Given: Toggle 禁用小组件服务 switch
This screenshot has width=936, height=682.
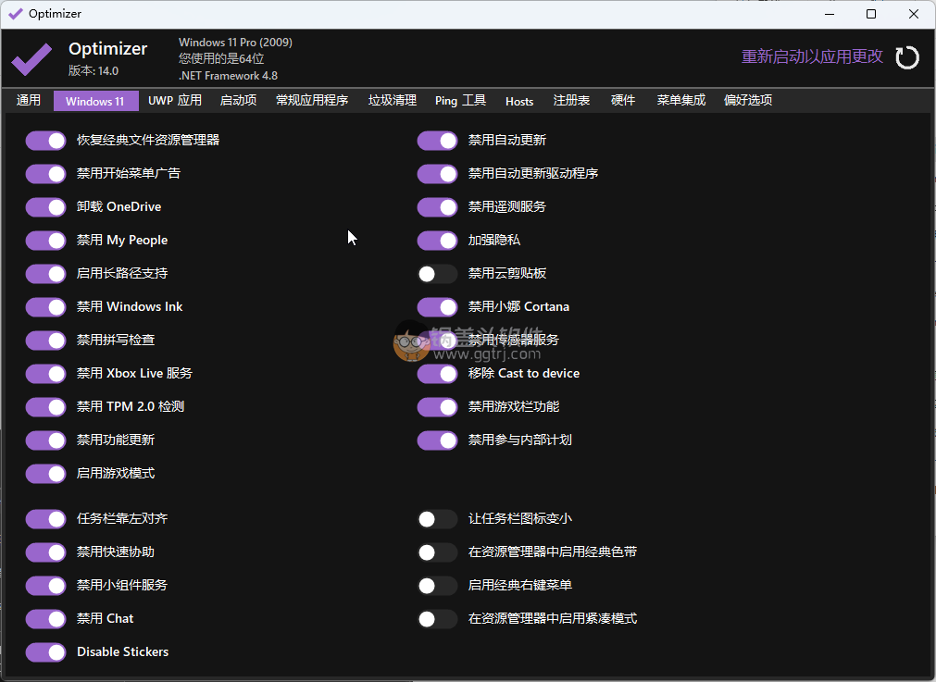Looking at the screenshot, I should 46,586.
